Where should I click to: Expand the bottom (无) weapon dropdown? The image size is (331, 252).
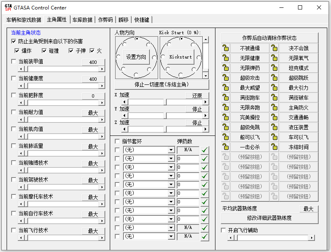171,236
